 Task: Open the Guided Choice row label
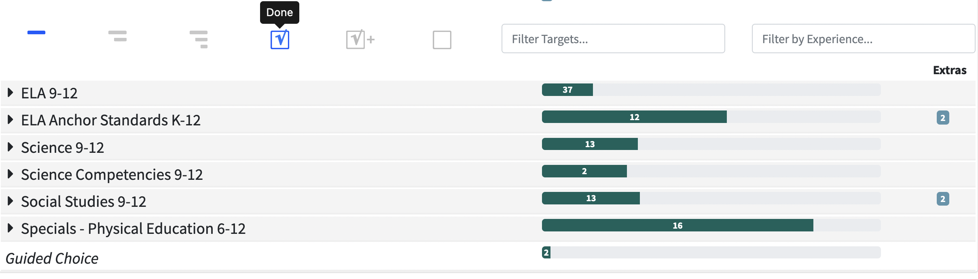[52, 258]
